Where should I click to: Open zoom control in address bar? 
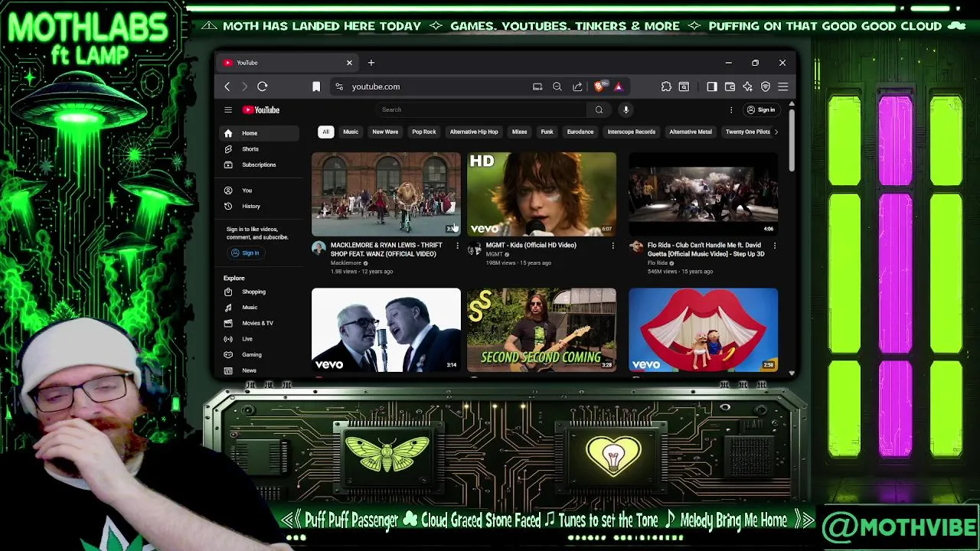[x=557, y=86]
